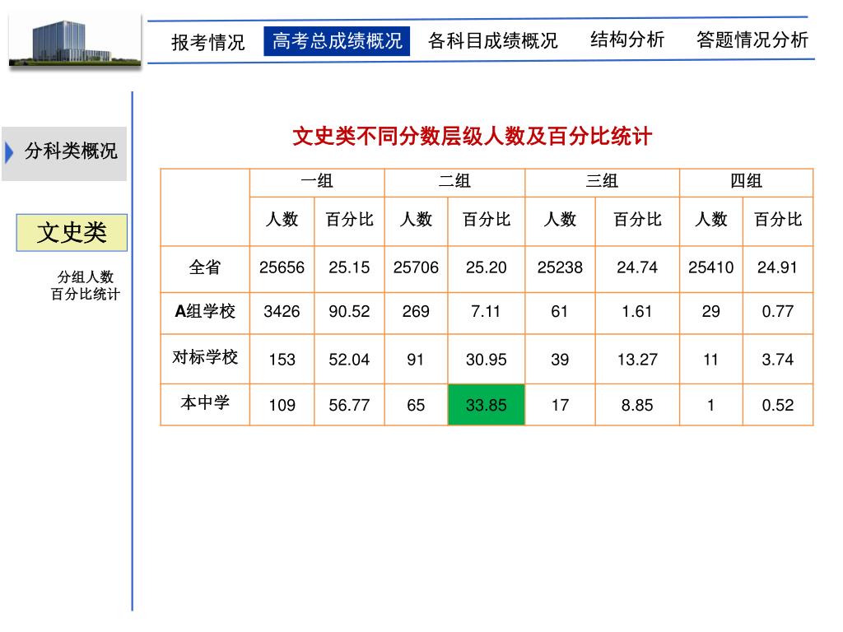843x632 pixels.
Task: Click the 对标学校 row label
Action: 205,359
